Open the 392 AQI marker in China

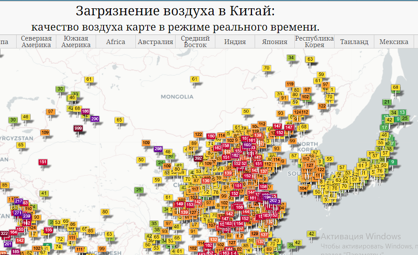point(198,158)
